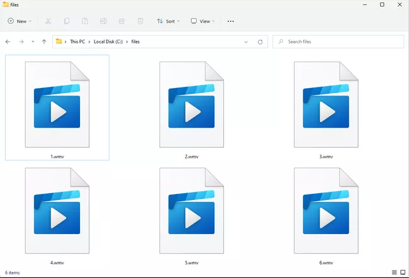Click the 3.wmv file name label
Viewport: 409px width, 278px height.
[326, 157]
